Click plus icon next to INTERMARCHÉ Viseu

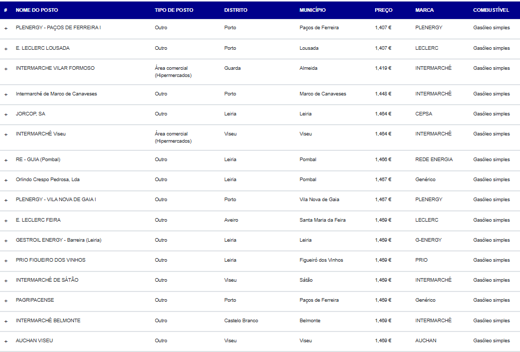coord(6,134)
